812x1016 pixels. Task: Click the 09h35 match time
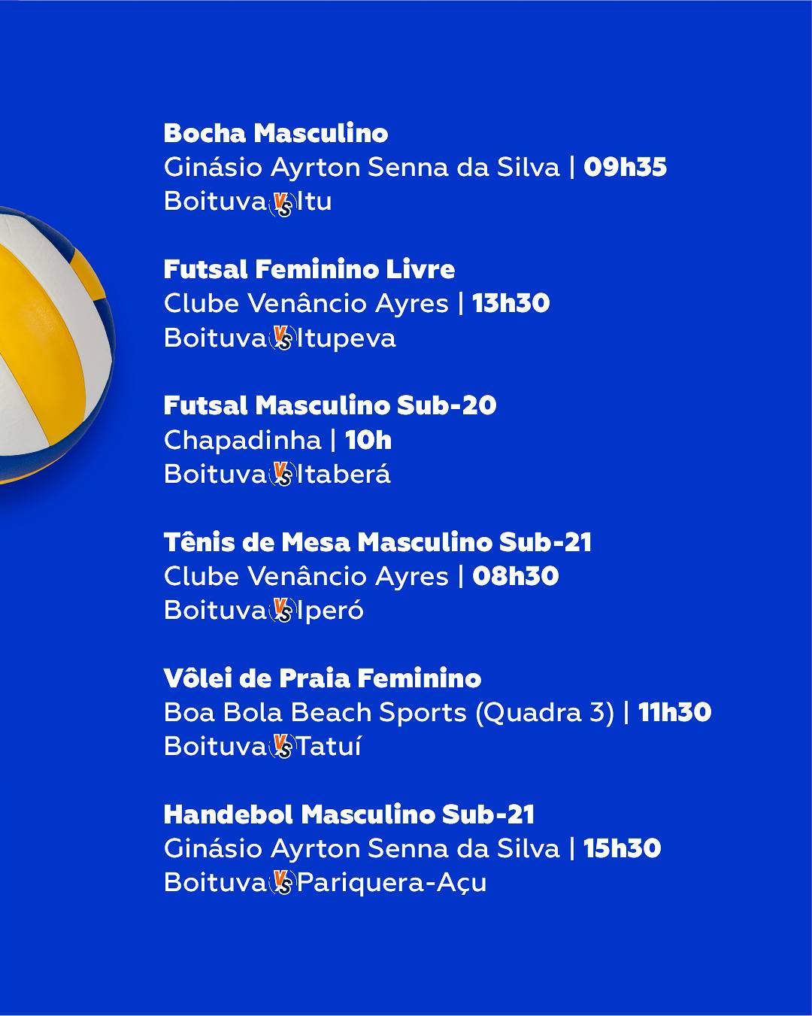pyautogui.click(x=625, y=167)
